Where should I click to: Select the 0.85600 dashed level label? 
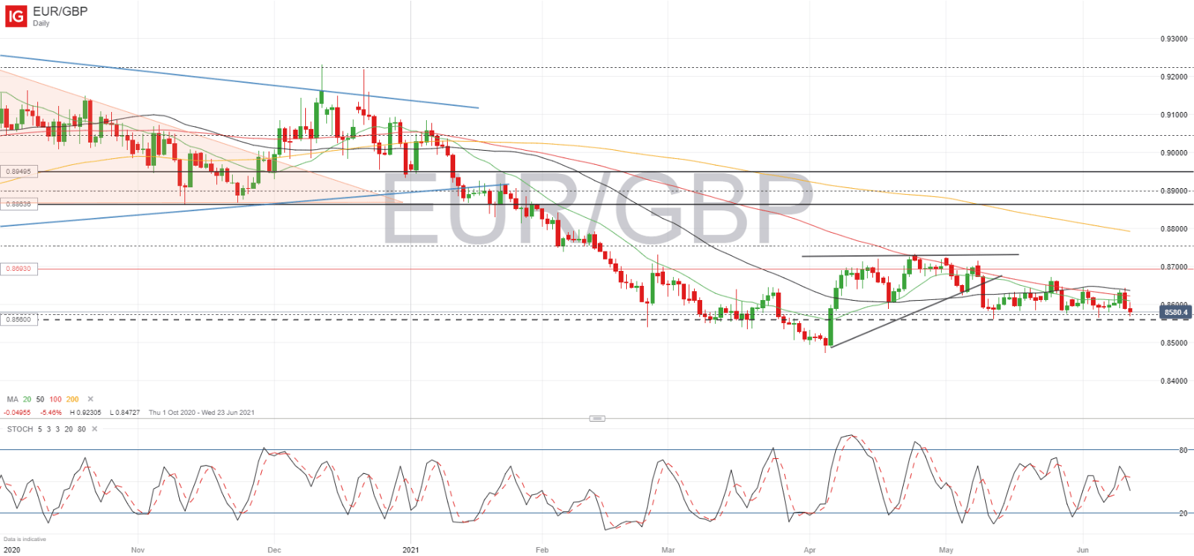[19, 319]
